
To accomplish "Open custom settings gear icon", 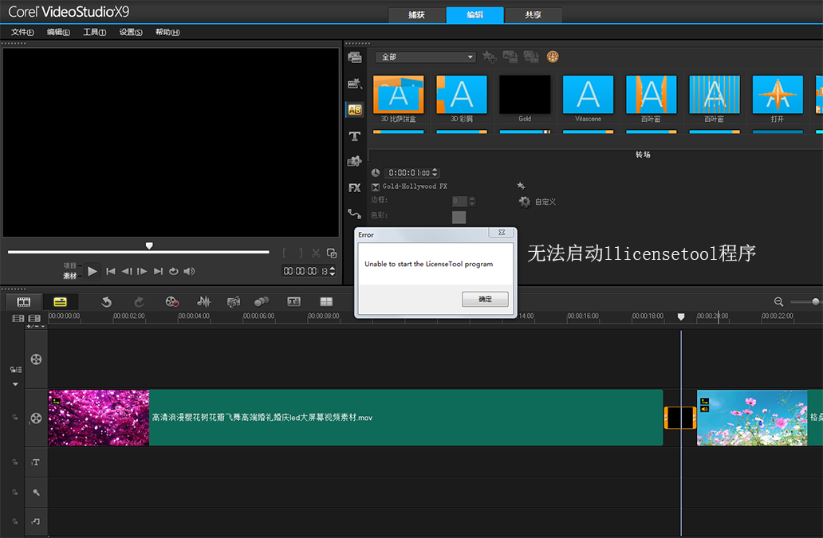I will coord(525,202).
